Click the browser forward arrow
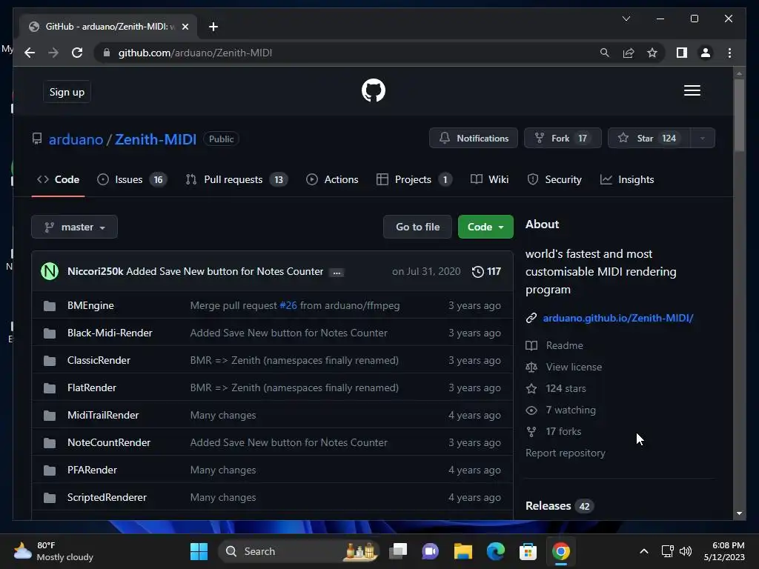Image resolution: width=759 pixels, height=569 pixels. pos(53,53)
